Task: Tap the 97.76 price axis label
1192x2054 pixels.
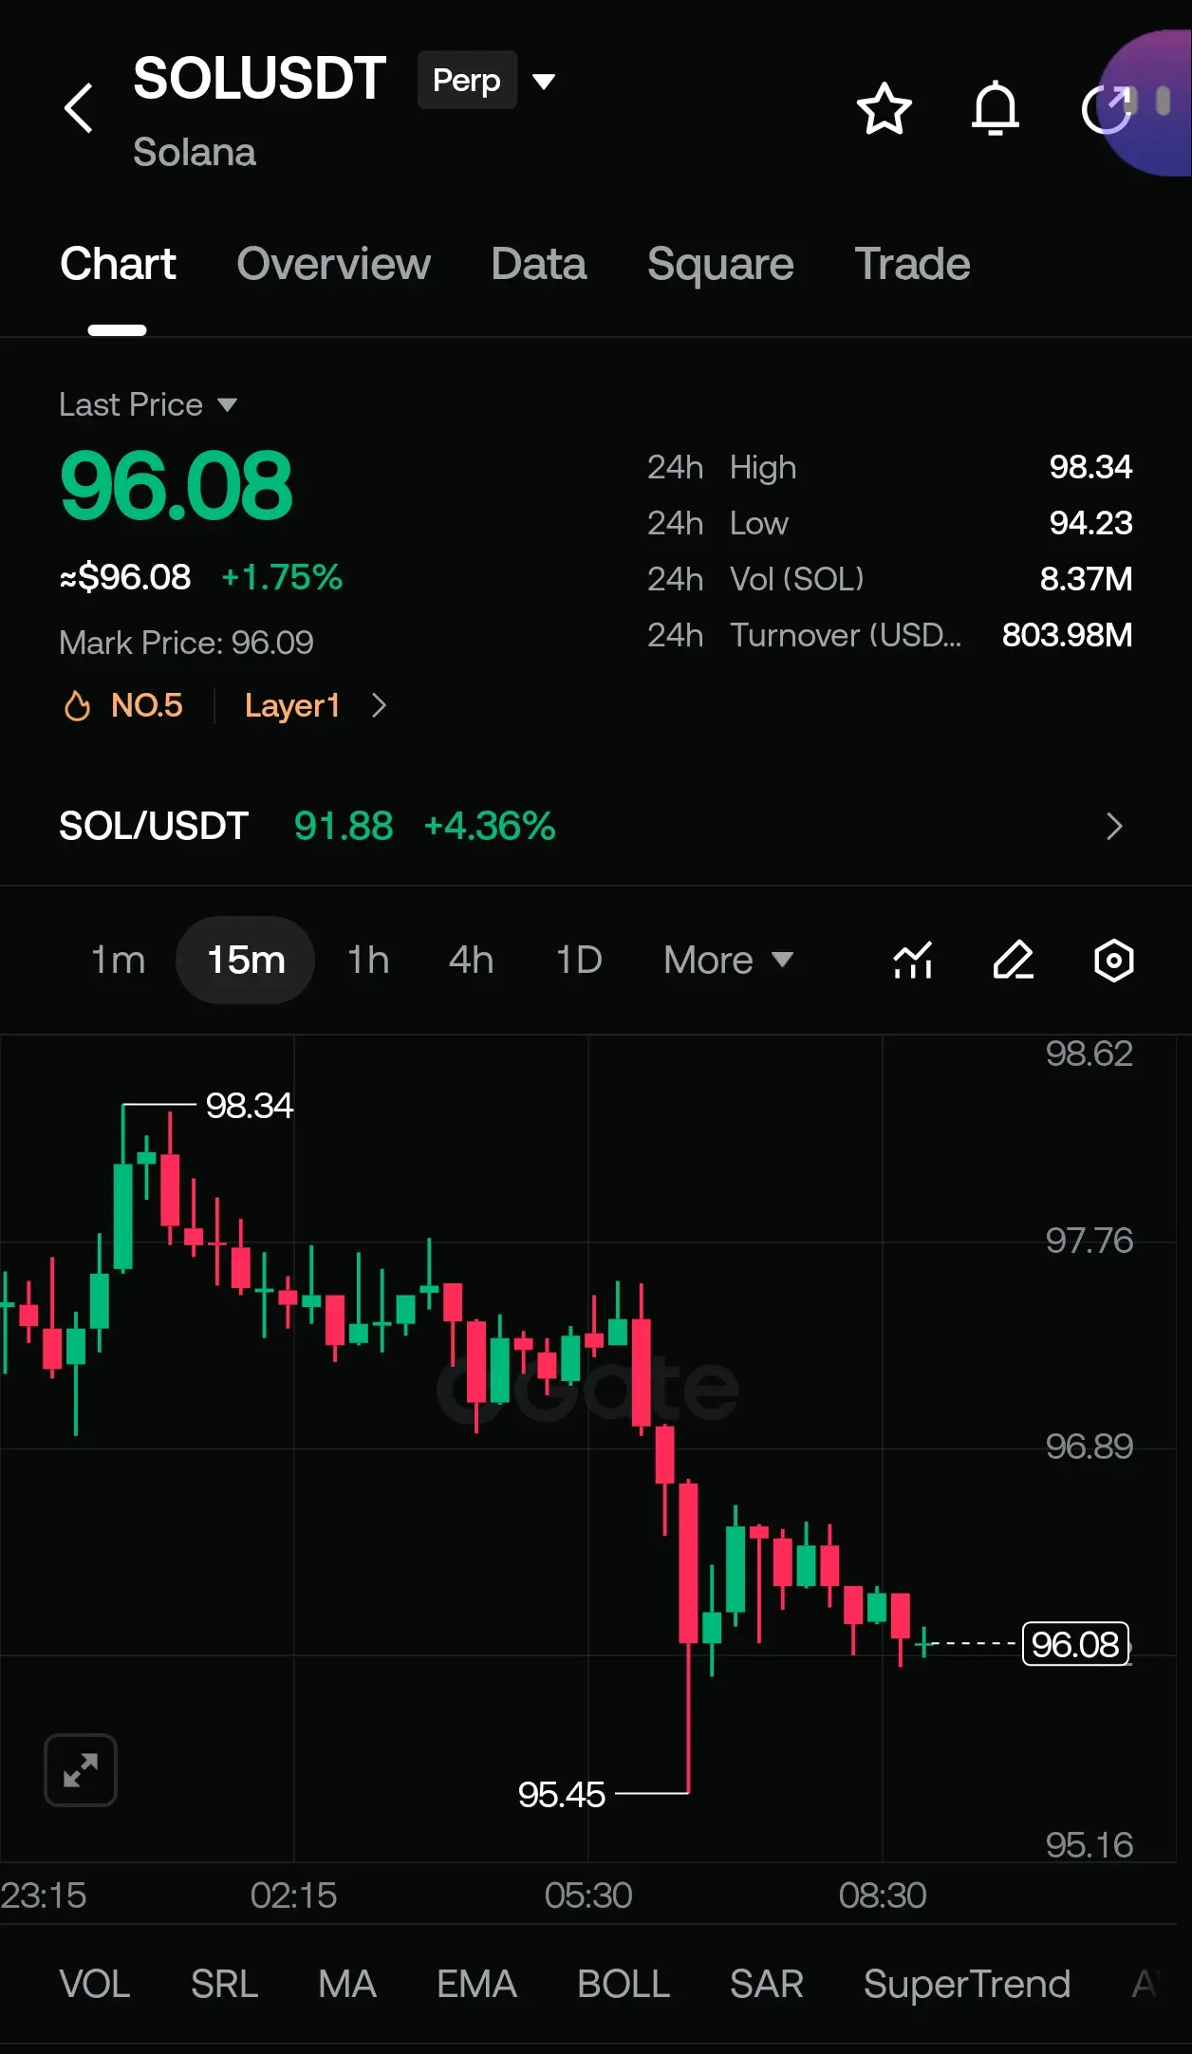Action: [x=1090, y=1241]
